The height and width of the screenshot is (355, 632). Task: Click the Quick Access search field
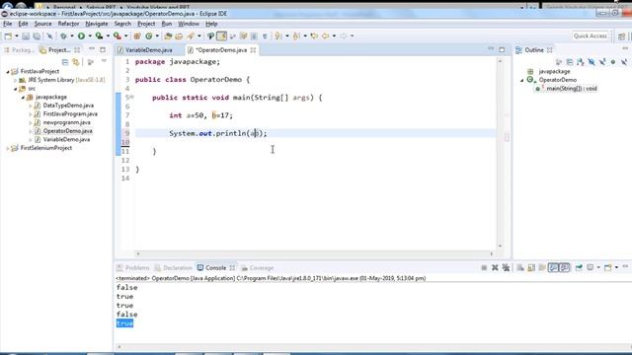(x=590, y=36)
